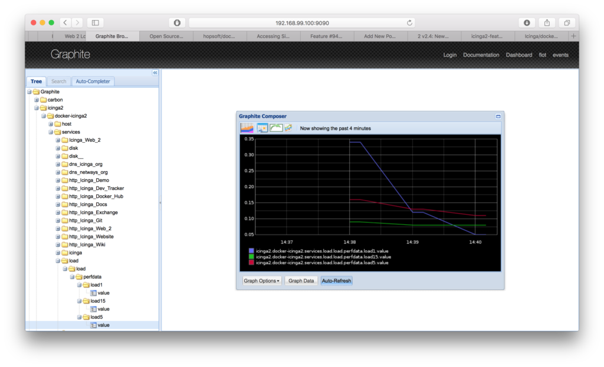Add a new browser tab with plus
Screen dimensions: 604x367
click(x=573, y=36)
